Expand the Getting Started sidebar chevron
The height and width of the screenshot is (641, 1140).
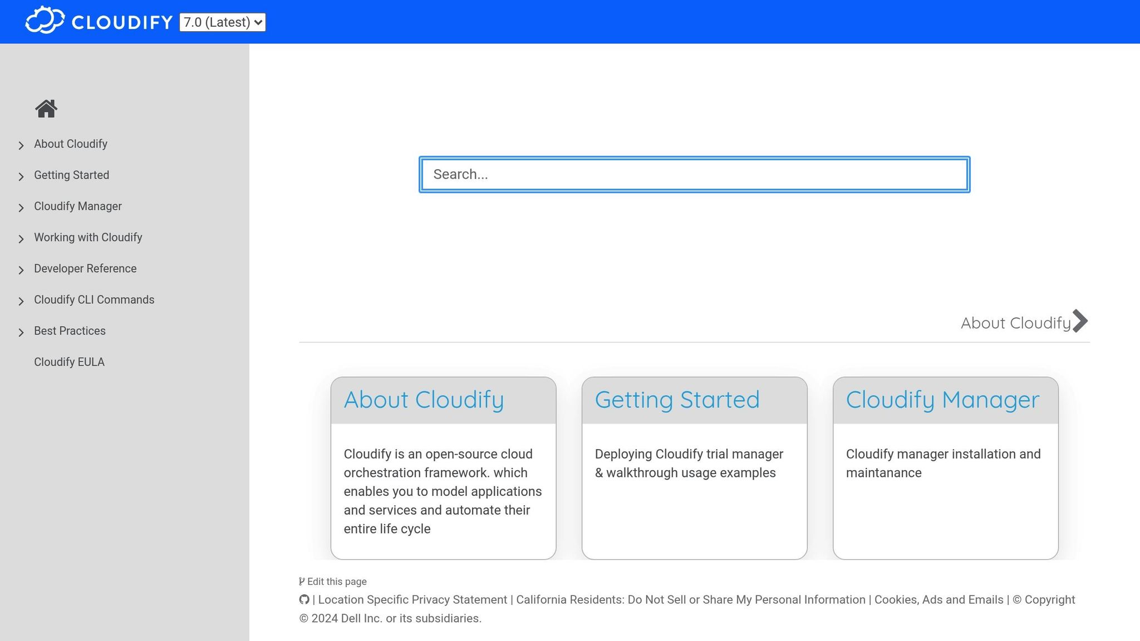click(x=21, y=176)
